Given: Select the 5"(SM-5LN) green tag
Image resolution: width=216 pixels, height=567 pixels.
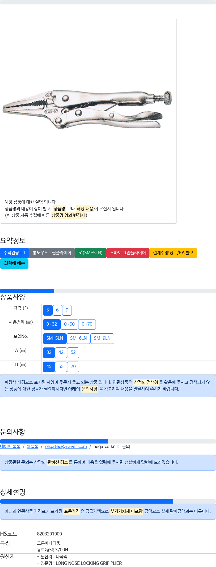Looking at the screenshot, I should tap(91, 253).
